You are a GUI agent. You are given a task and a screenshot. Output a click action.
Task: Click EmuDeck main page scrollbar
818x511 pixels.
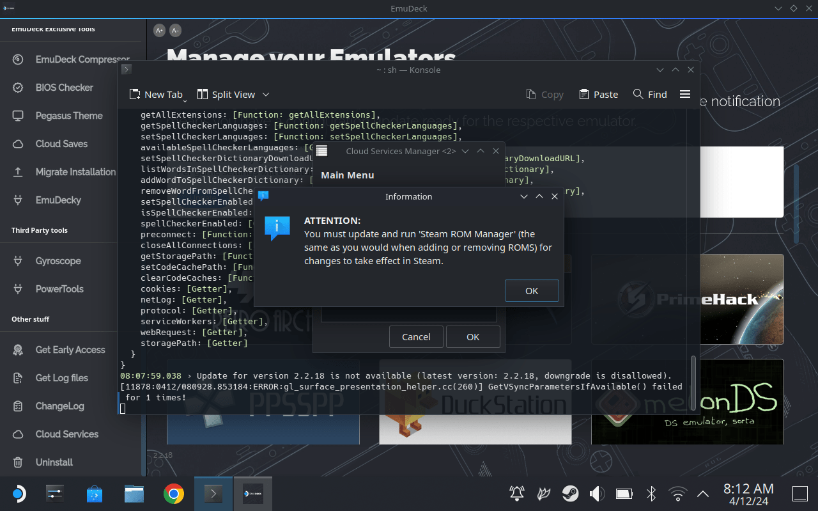tap(796, 203)
